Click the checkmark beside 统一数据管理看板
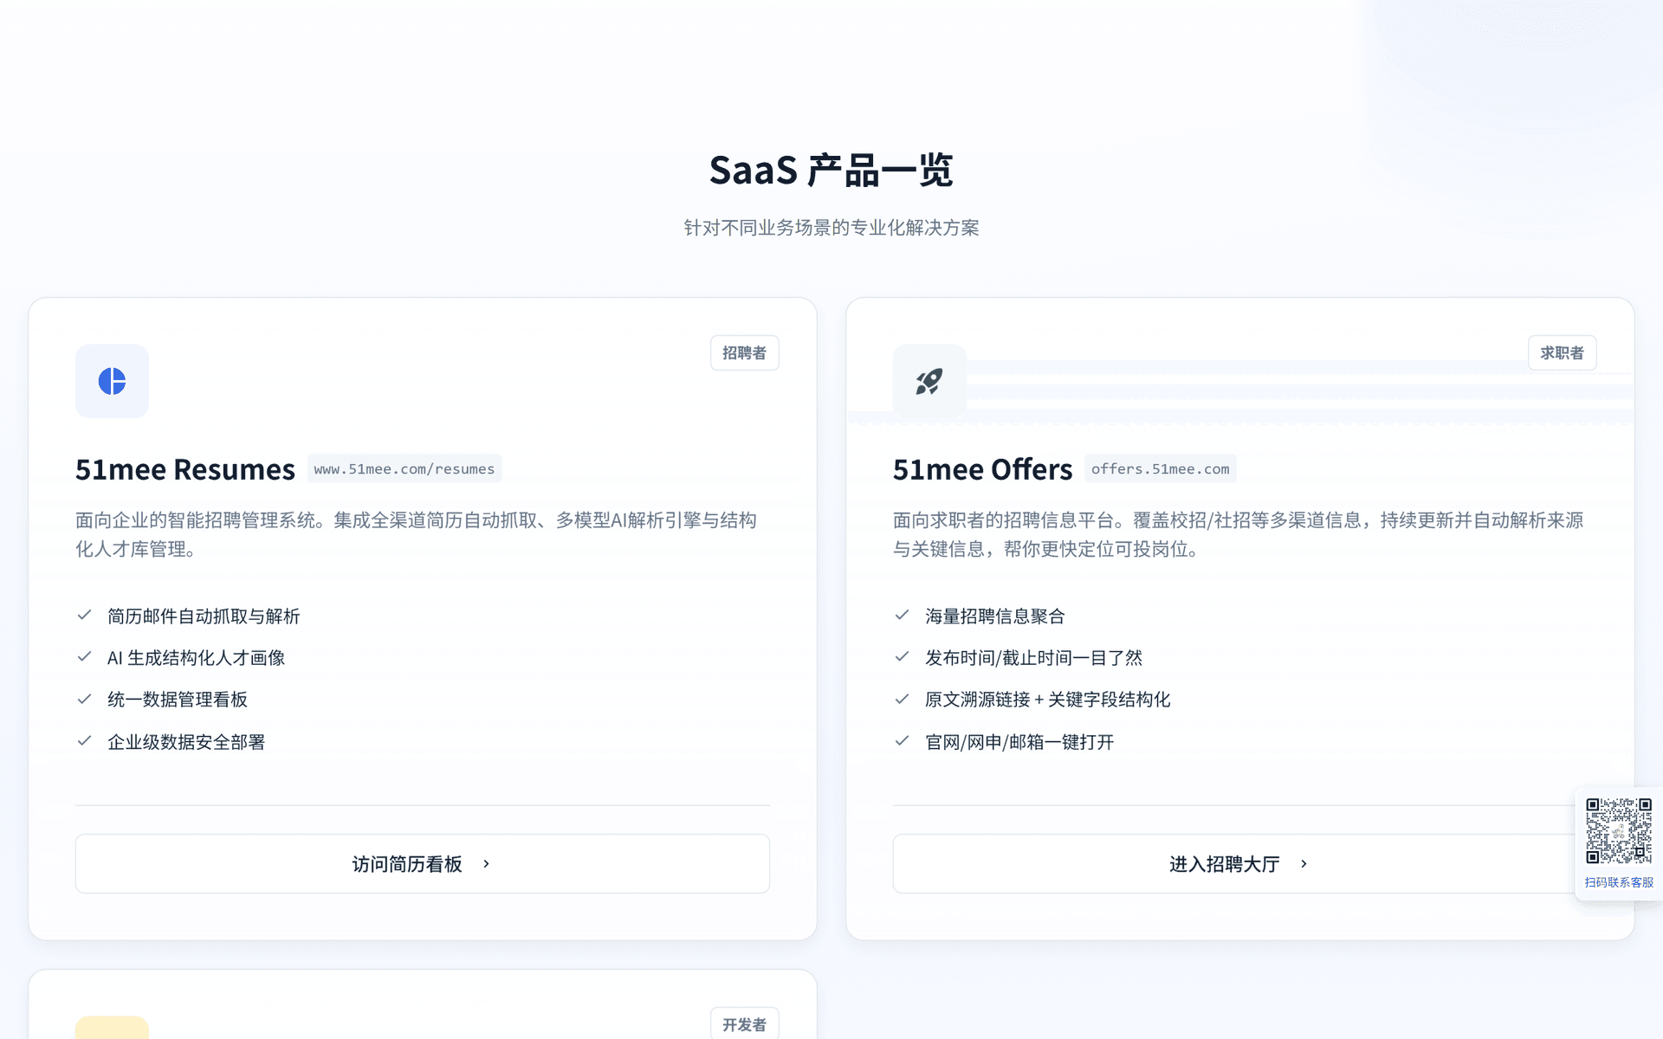Image resolution: width=1663 pixels, height=1039 pixels. (x=84, y=699)
